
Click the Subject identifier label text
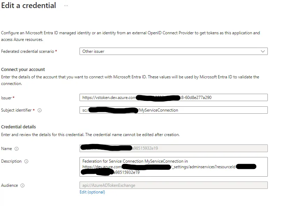(x=16, y=110)
